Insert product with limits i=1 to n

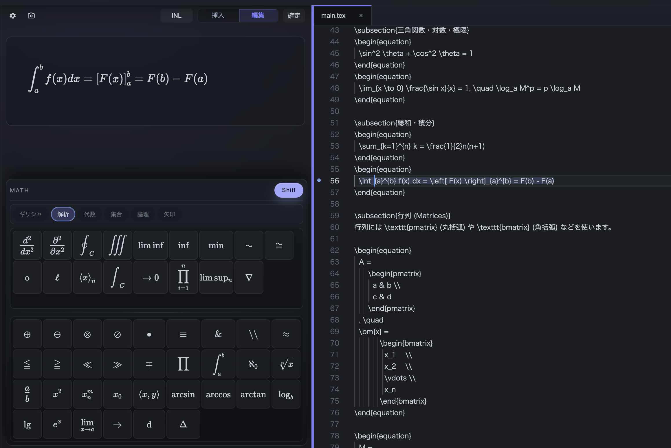point(183,277)
